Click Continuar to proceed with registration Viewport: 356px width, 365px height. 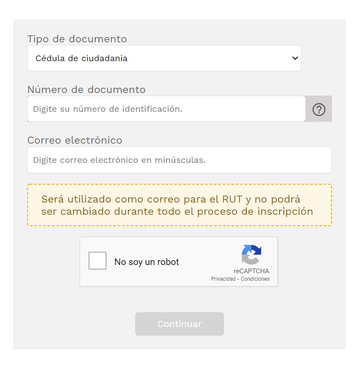(x=179, y=324)
